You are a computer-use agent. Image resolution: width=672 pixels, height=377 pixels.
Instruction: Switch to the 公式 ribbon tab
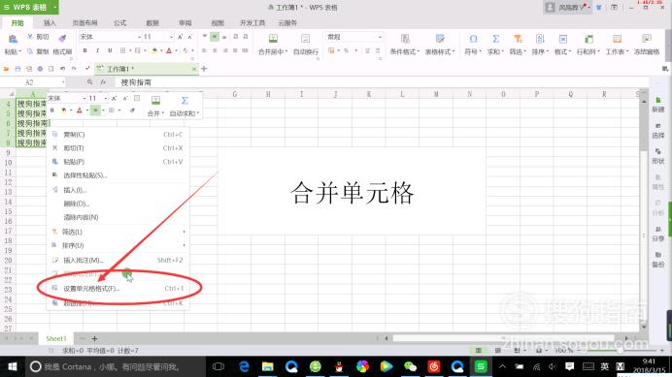120,22
